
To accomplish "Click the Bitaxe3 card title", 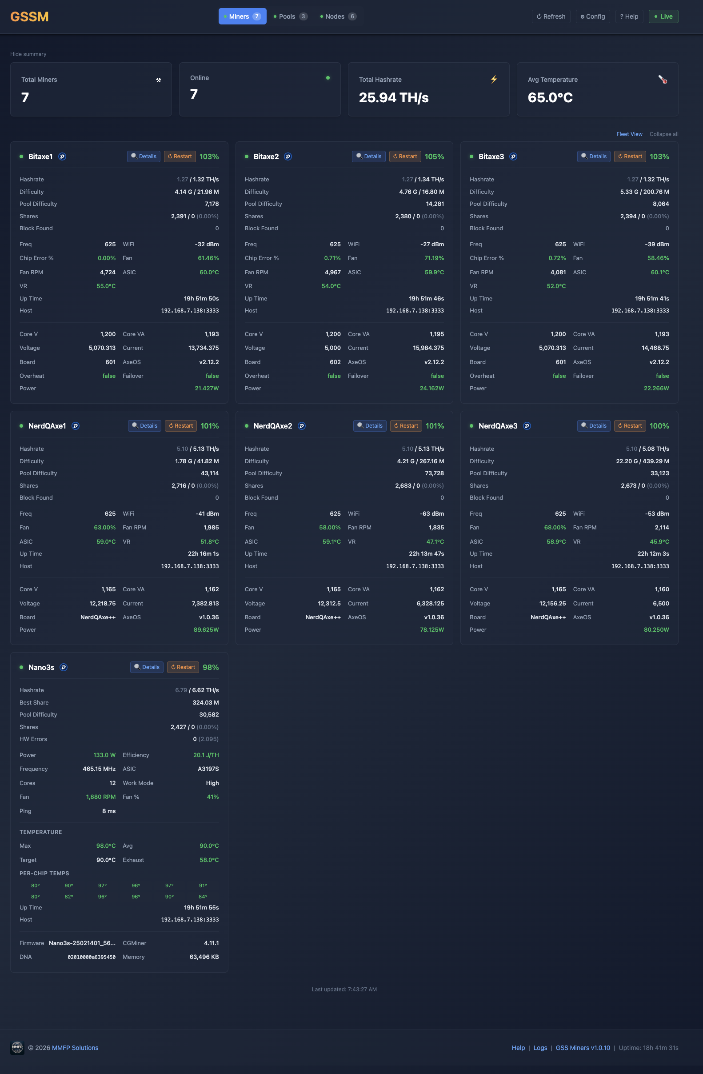I will [491, 156].
